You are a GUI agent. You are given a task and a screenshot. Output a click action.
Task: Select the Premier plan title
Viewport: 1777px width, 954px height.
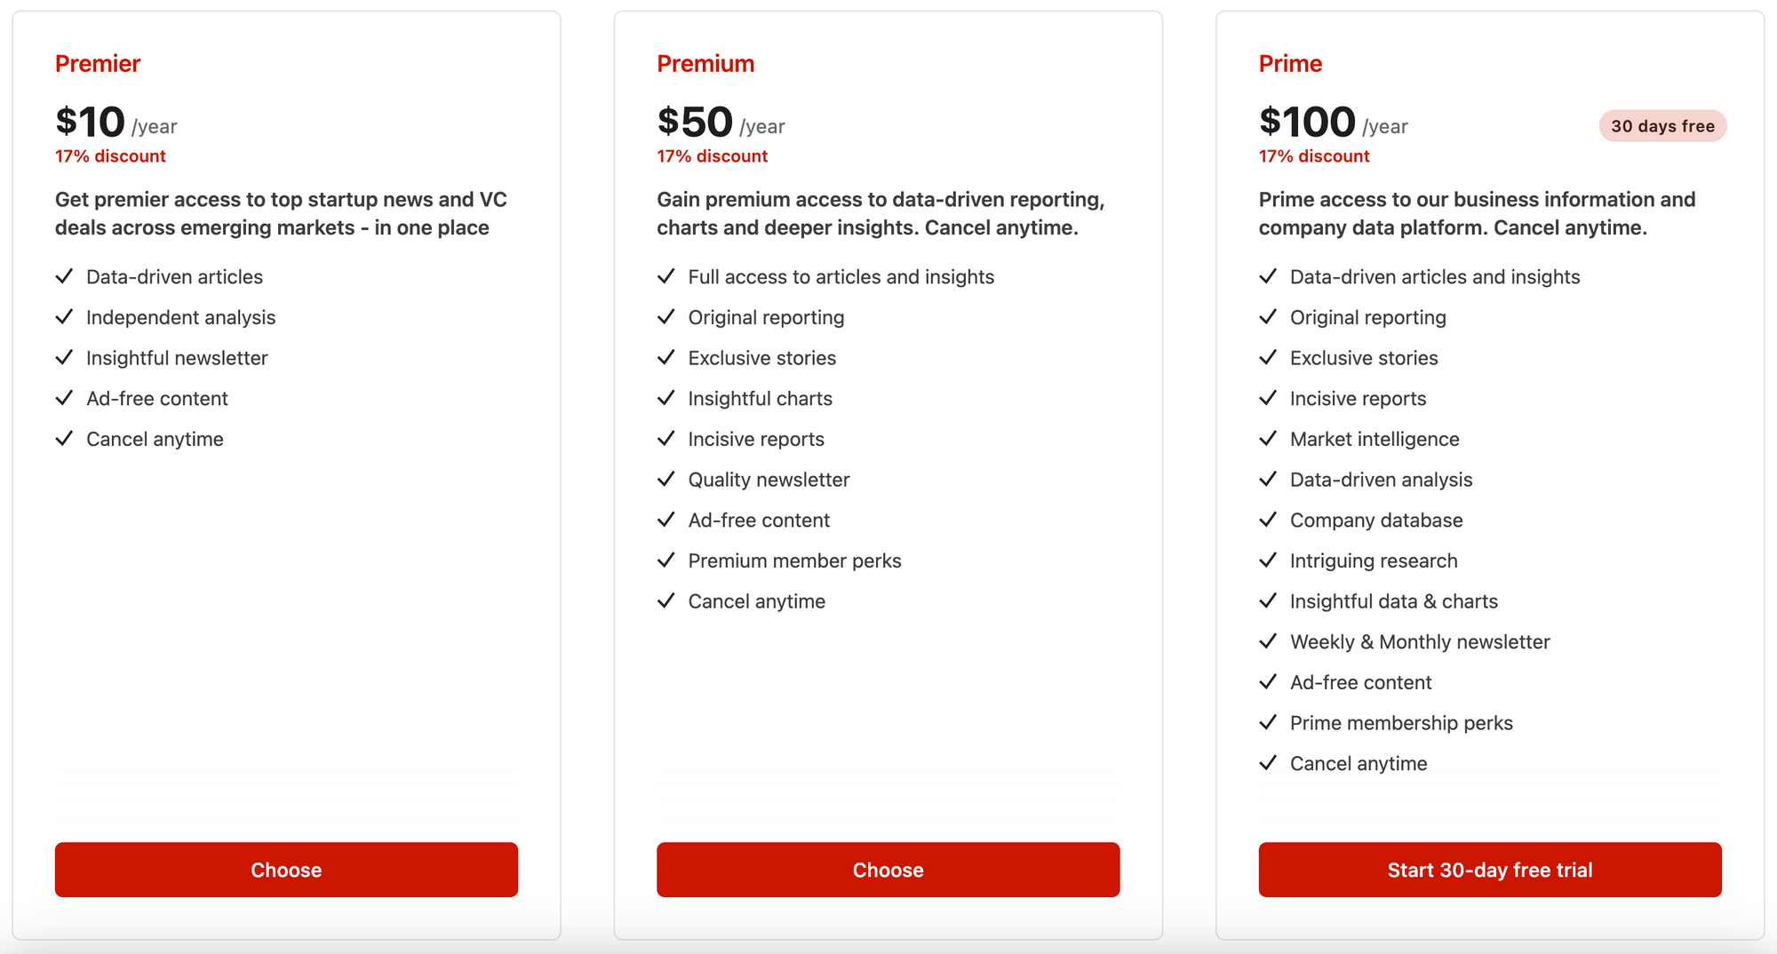pyautogui.click(x=98, y=64)
